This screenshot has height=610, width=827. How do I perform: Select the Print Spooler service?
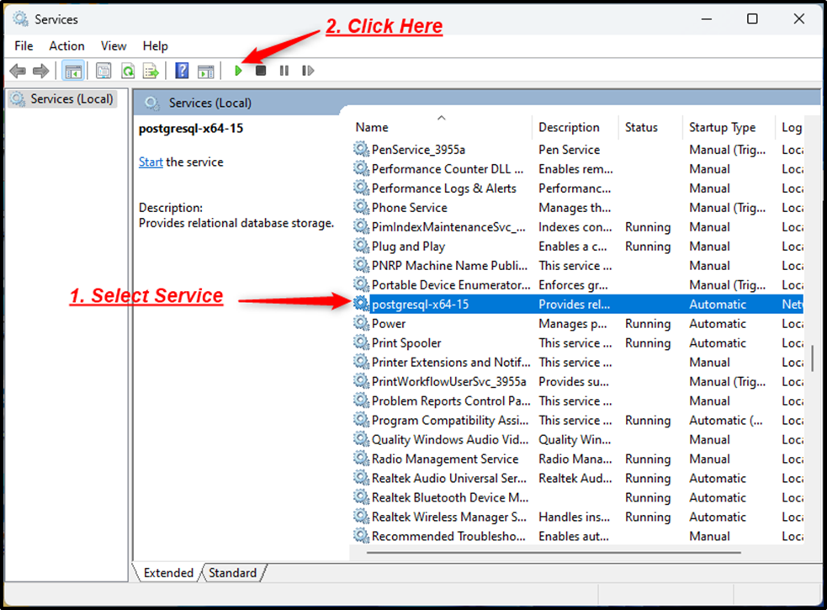tap(407, 342)
